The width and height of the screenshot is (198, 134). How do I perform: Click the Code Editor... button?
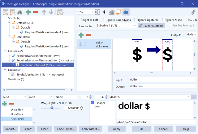pos(65,129)
